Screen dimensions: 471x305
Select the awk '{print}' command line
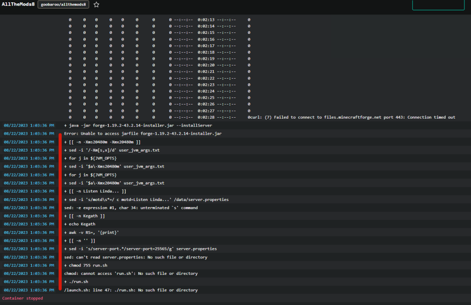tap(91, 233)
